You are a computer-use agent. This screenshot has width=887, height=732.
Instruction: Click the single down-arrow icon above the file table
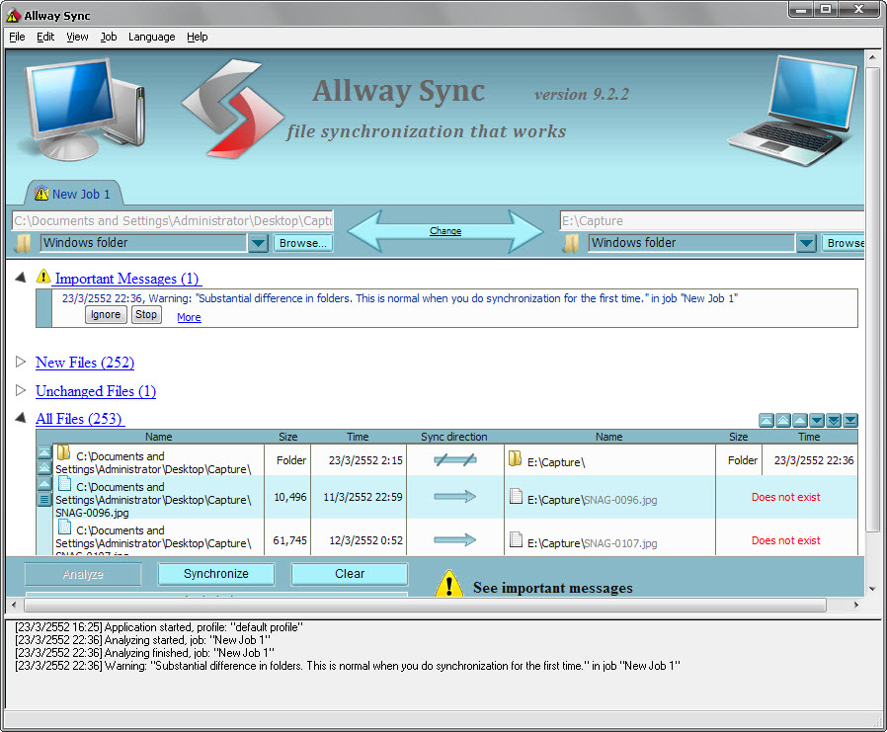(817, 421)
